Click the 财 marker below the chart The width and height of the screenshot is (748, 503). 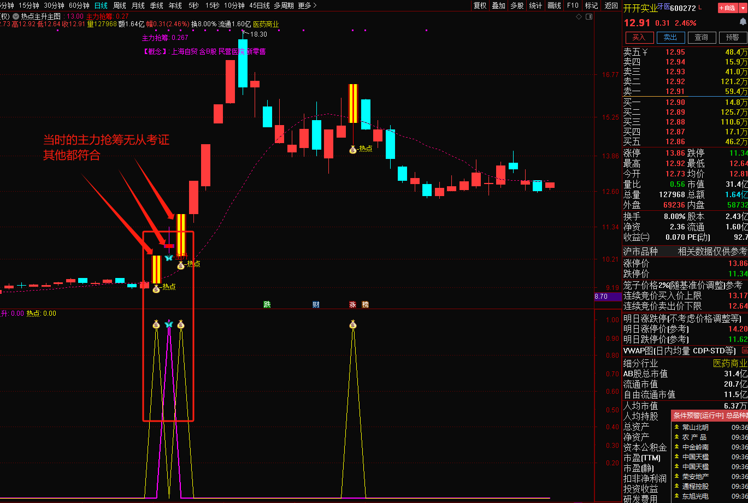[316, 304]
